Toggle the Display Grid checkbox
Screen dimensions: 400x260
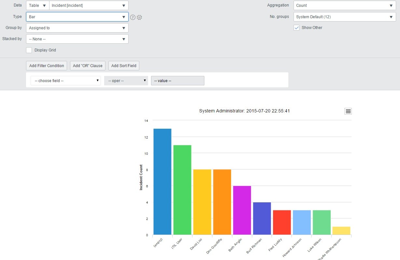(29, 50)
